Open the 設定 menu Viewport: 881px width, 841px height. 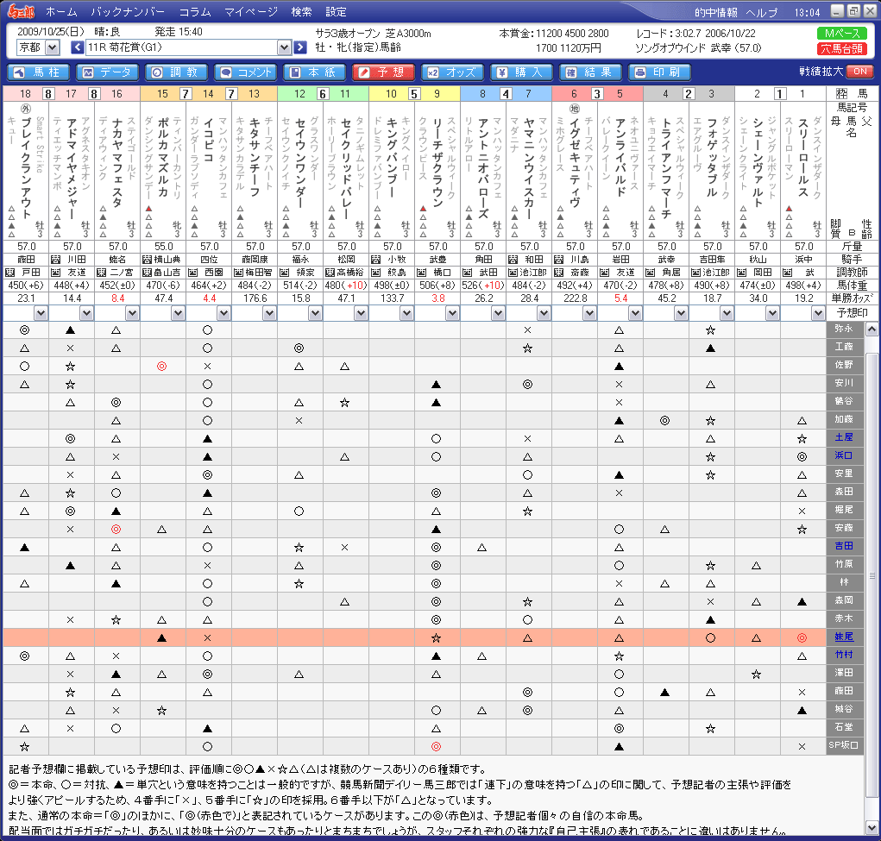[x=336, y=12]
